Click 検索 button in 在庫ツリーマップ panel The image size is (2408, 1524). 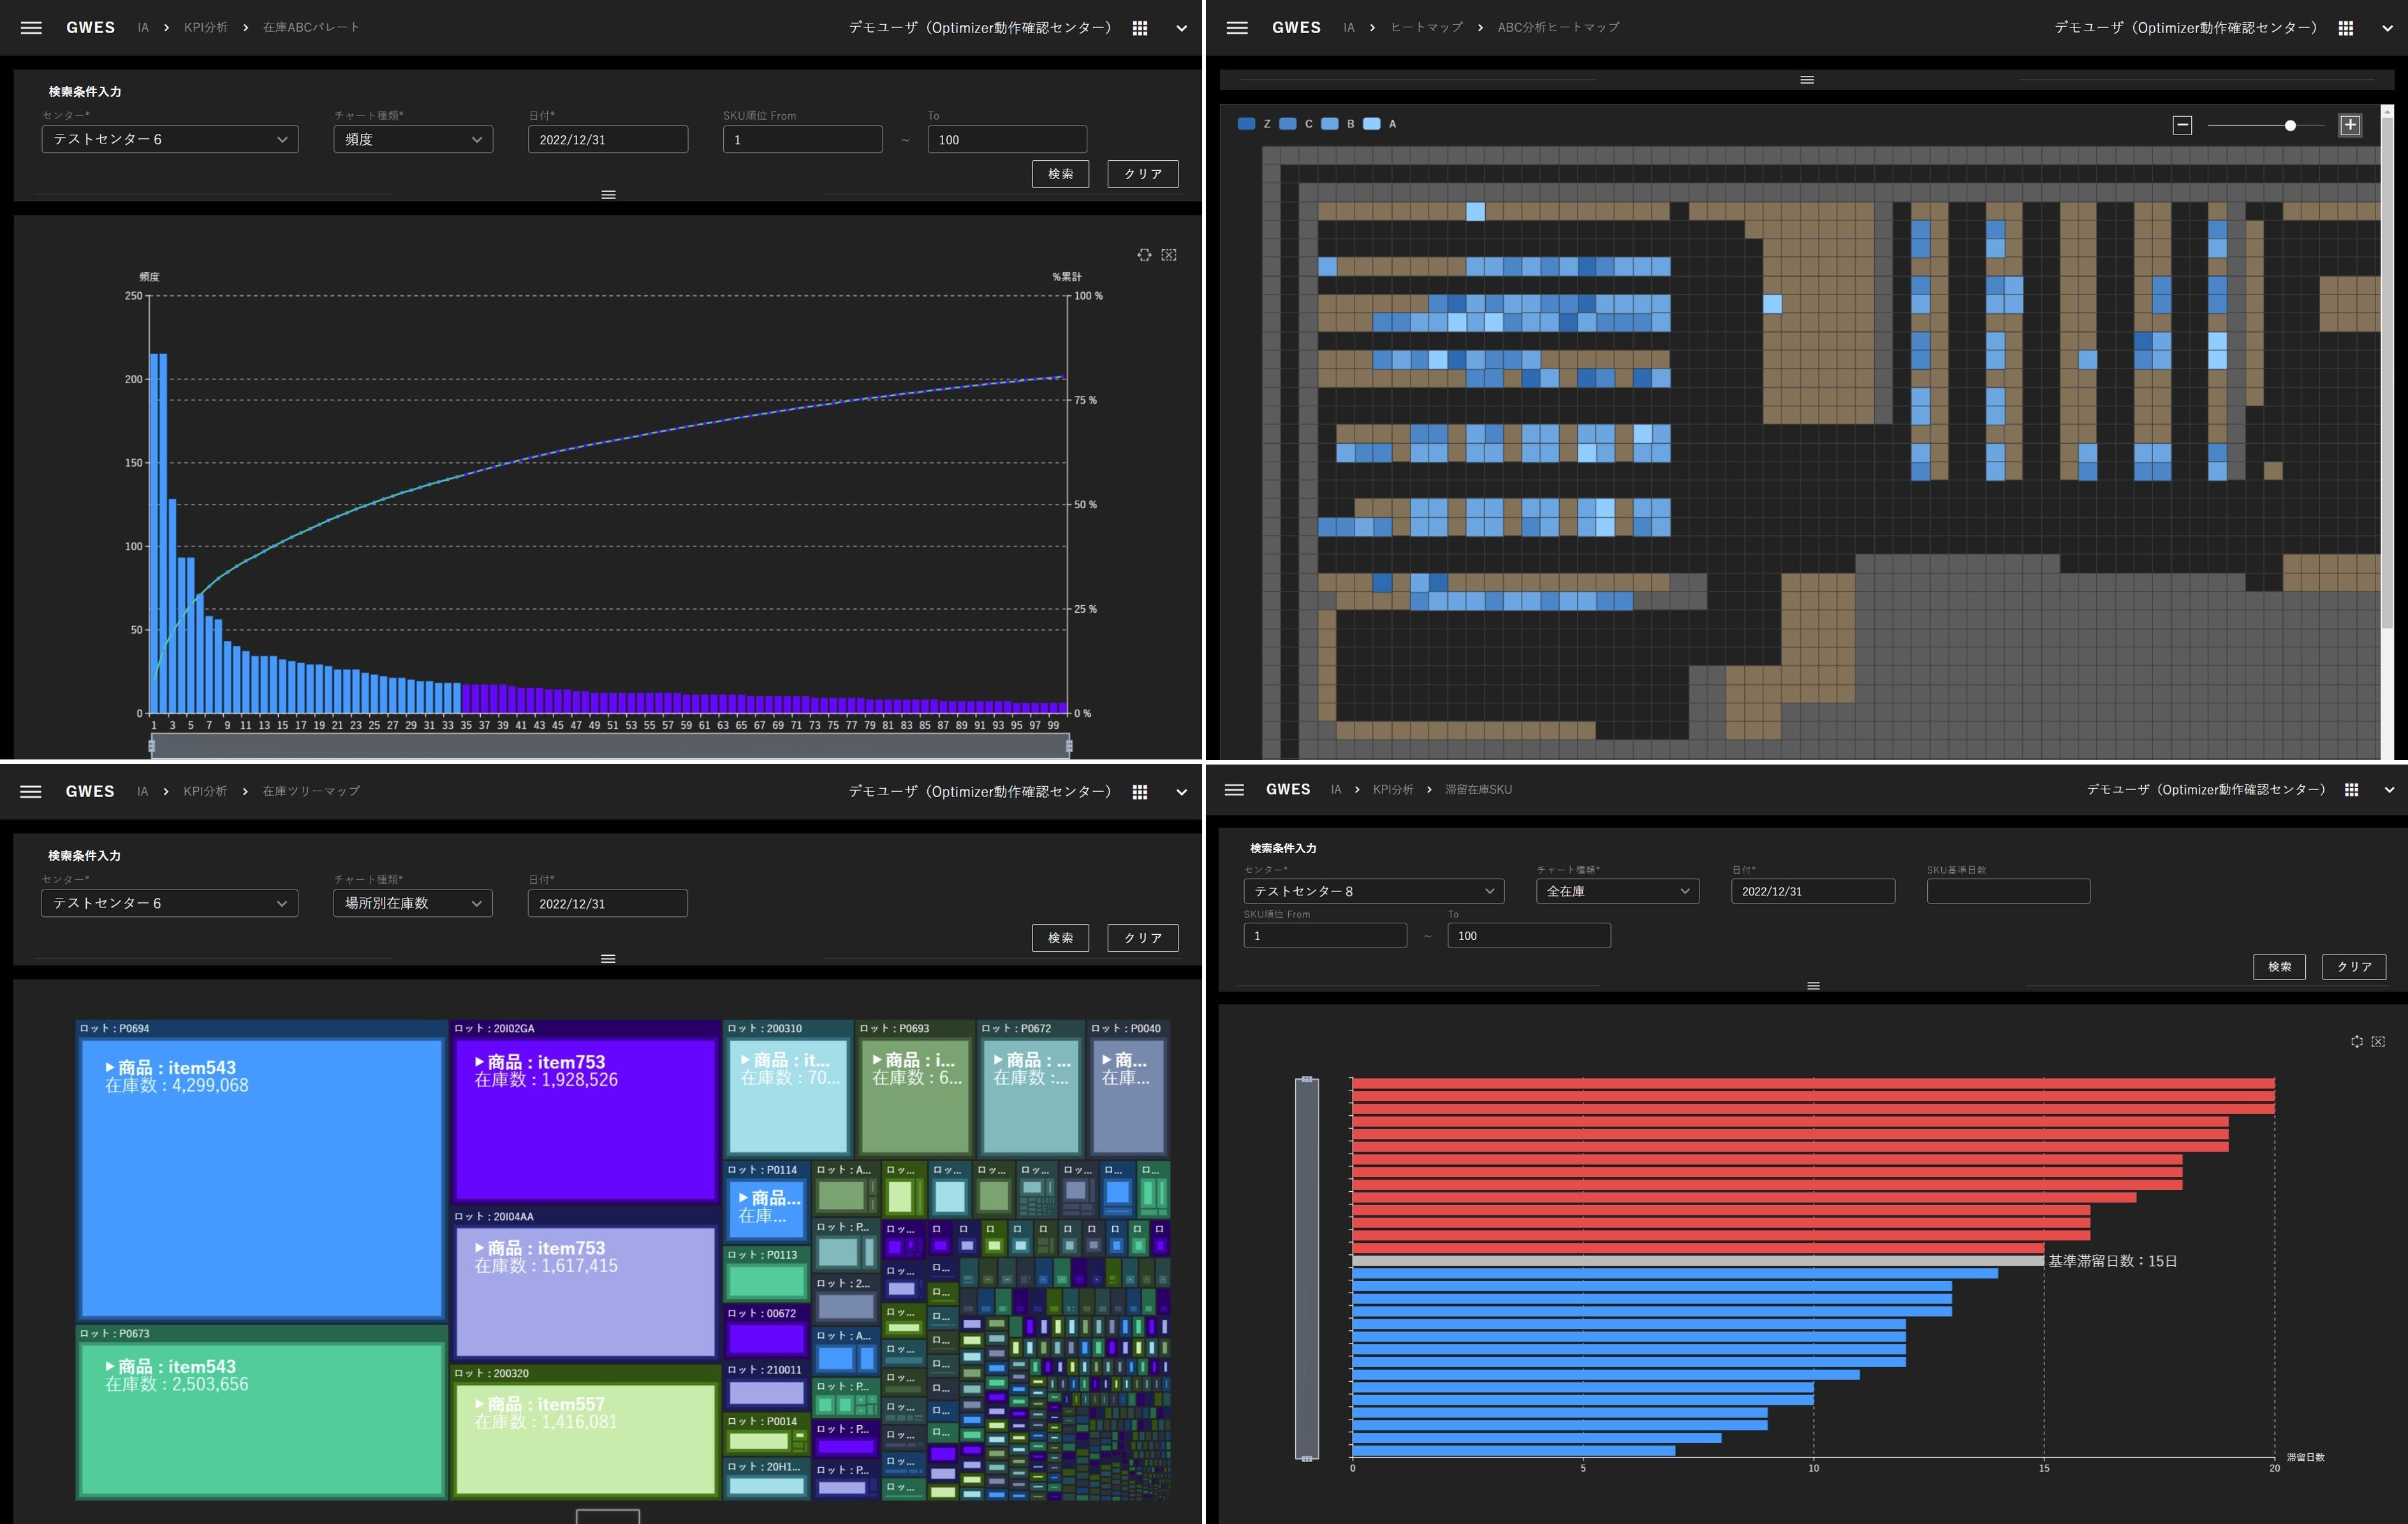click(1060, 937)
